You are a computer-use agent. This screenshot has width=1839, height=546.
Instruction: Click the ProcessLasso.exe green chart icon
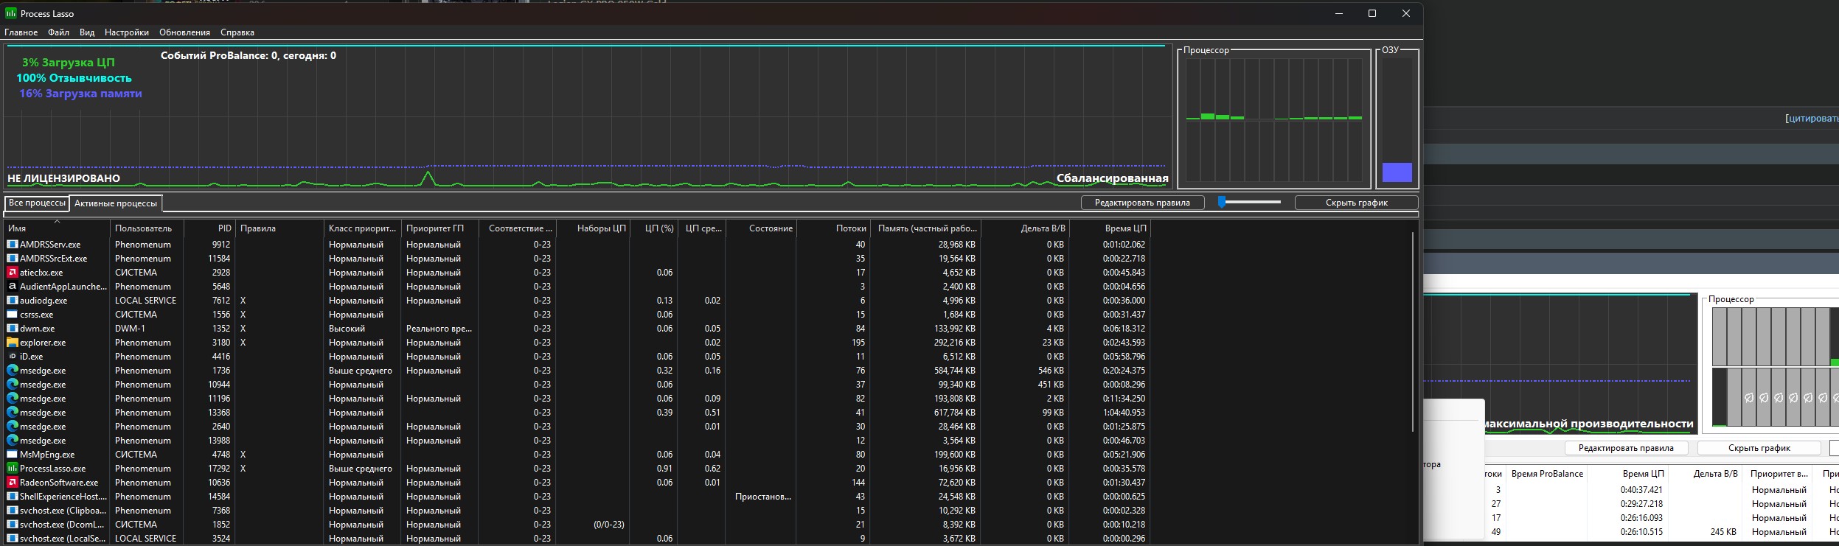tap(12, 469)
